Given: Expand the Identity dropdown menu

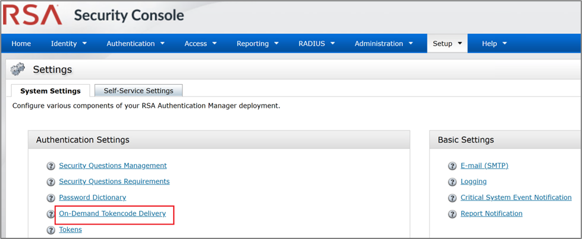Looking at the screenshot, I should [x=68, y=43].
